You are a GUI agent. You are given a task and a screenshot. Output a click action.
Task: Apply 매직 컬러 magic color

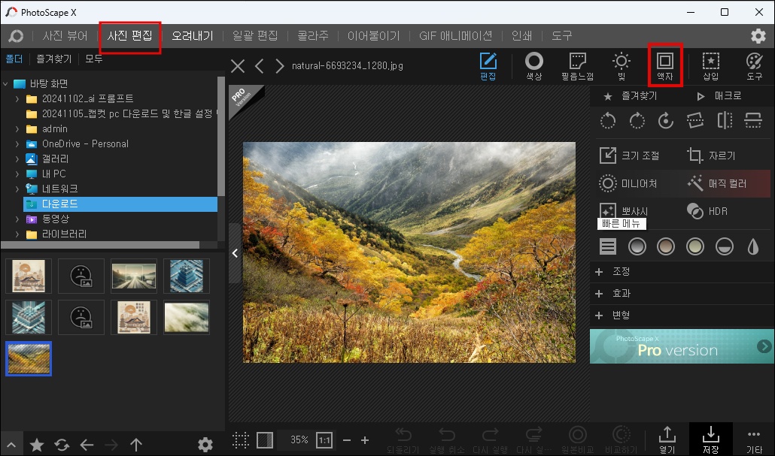[717, 183]
